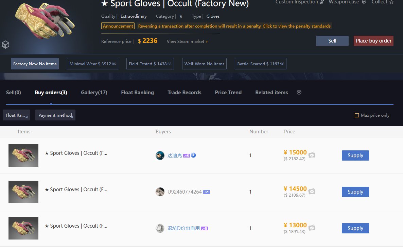Click item name in 达迪克 row

76,153
